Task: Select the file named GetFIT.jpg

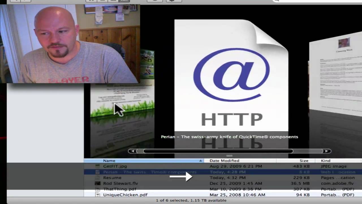Action: (x=115, y=166)
